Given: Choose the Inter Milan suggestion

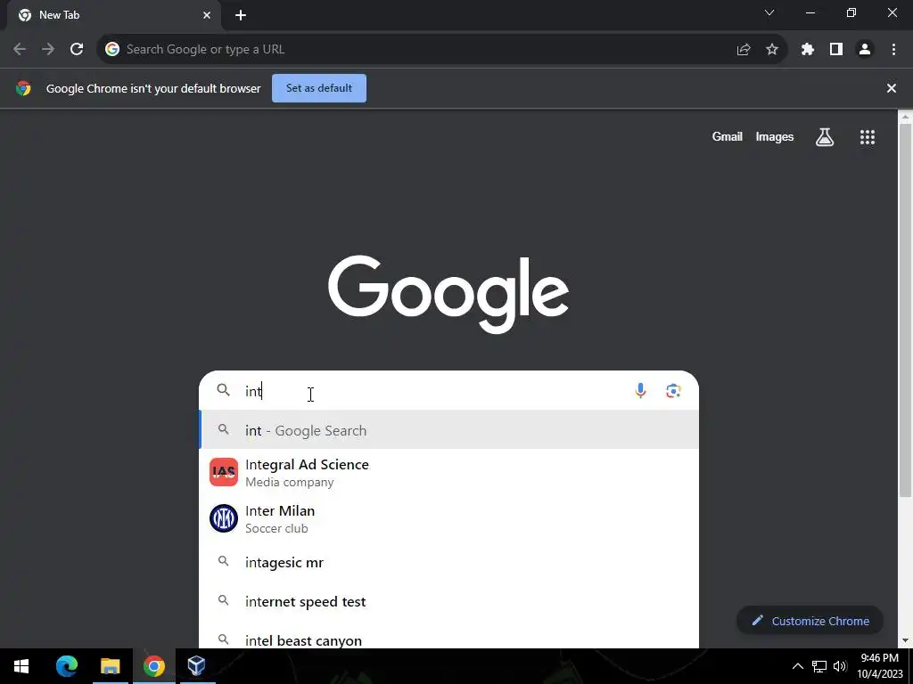Looking at the screenshot, I should pos(449,519).
